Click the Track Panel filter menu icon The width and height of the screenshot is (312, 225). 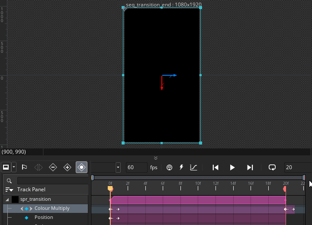pos(9,190)
